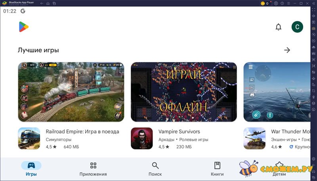The width and height of the screenshot is (317, 181).
Task: Go to BlueStacks home screen icon
Action: [x=48, y=4]
